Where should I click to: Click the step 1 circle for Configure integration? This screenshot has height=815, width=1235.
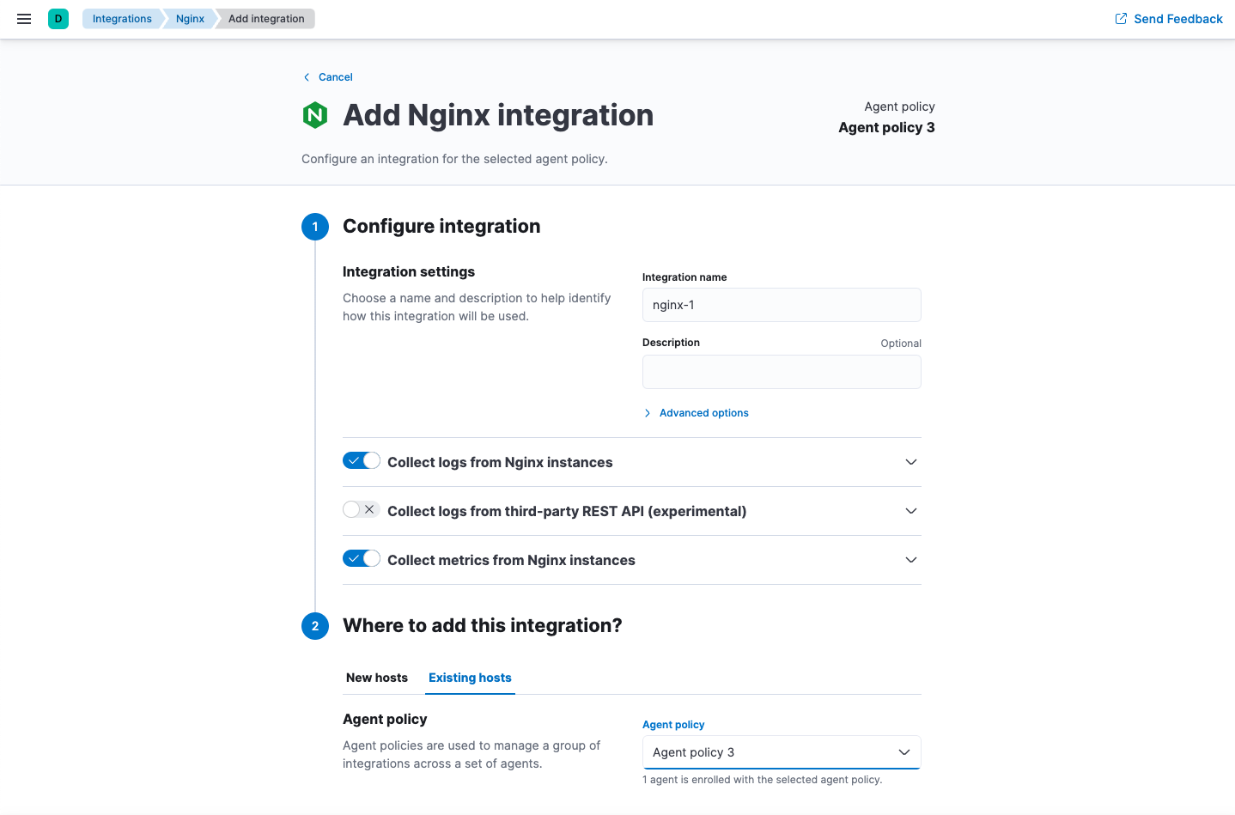pyautogui.click(x=315, y=226)
